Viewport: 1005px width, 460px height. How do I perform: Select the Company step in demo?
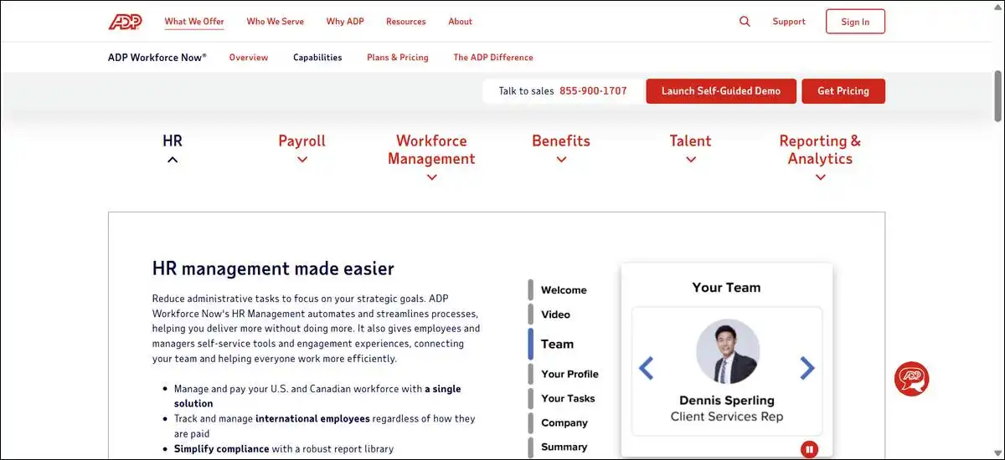[x=564, y=422]
